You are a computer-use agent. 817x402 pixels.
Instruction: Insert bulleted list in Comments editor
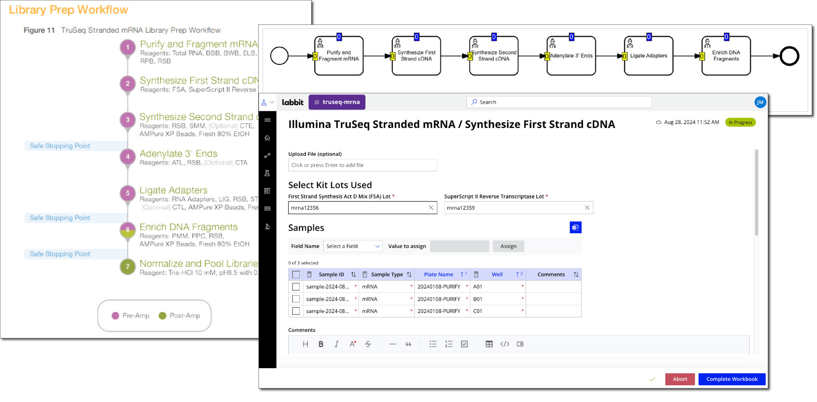(x=433, y=344)
